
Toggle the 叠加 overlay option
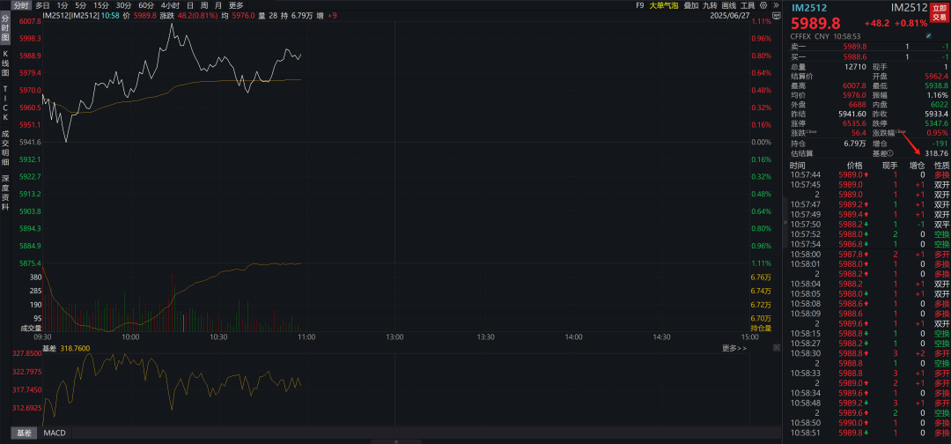pyautogui.click(x=690, y=5)
